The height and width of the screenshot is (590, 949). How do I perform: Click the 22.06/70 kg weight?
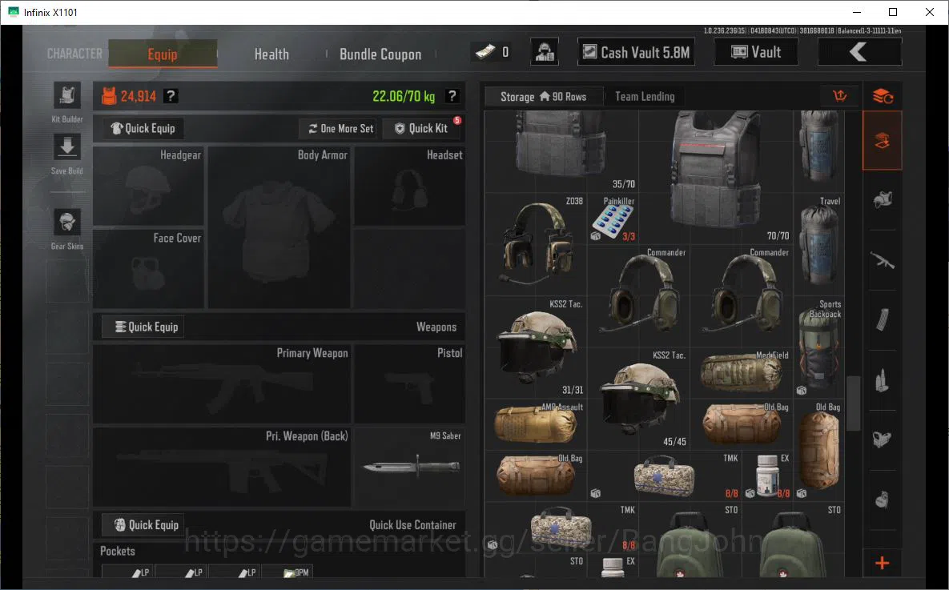404,96
